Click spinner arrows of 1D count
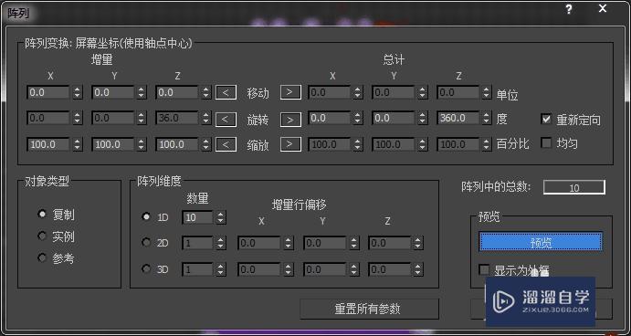 [x=220, y=217]
